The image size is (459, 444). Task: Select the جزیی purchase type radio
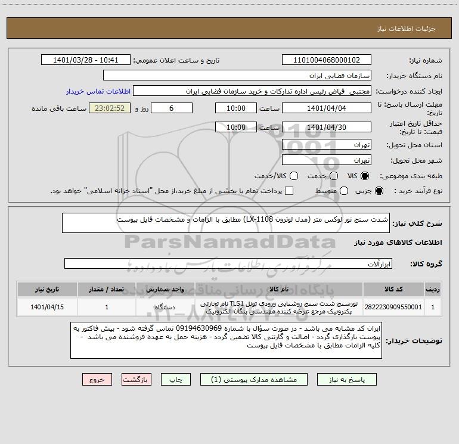[x=379, y=191]
